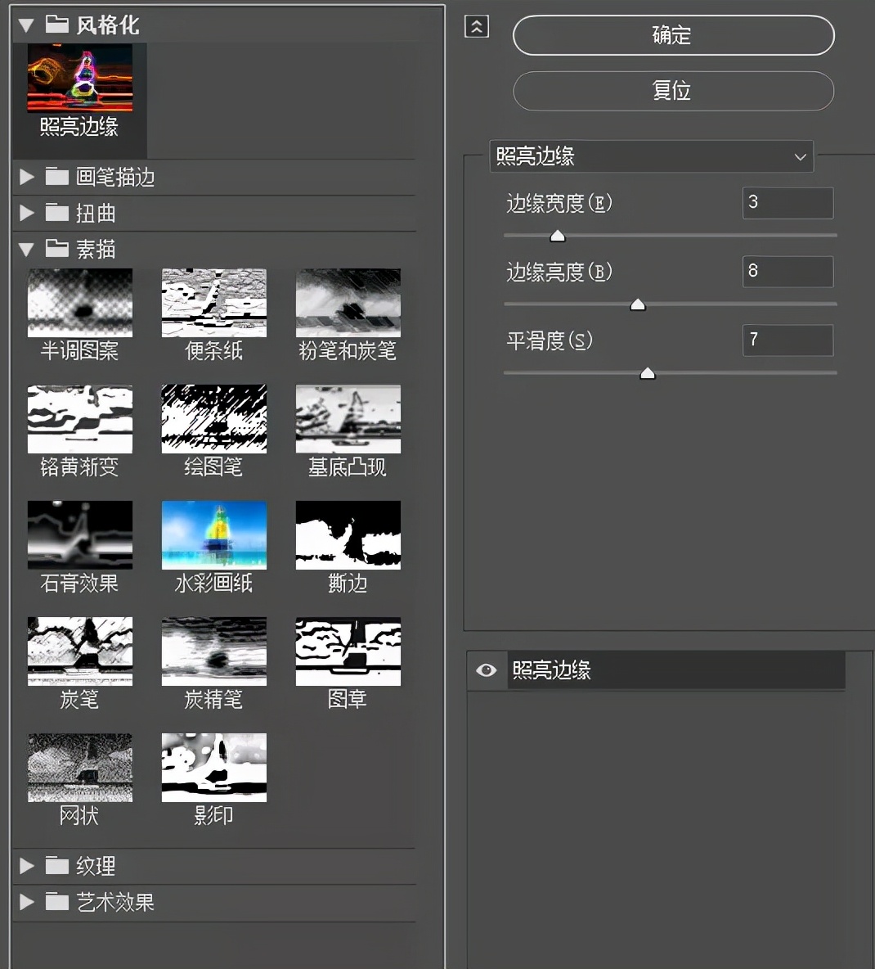The height and width of the screenshot is (969, 875).
Task: Select the 半调图案 sketch filter thumbnail
Action: pos(79,301)
